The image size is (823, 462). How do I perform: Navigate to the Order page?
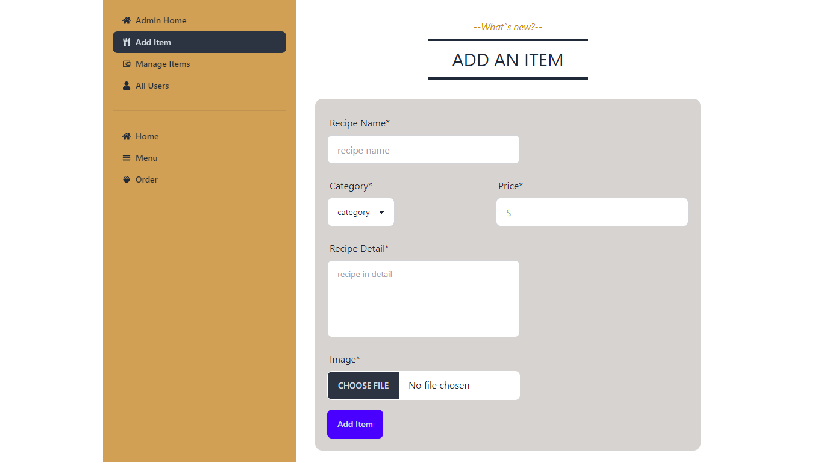[146, 179]
